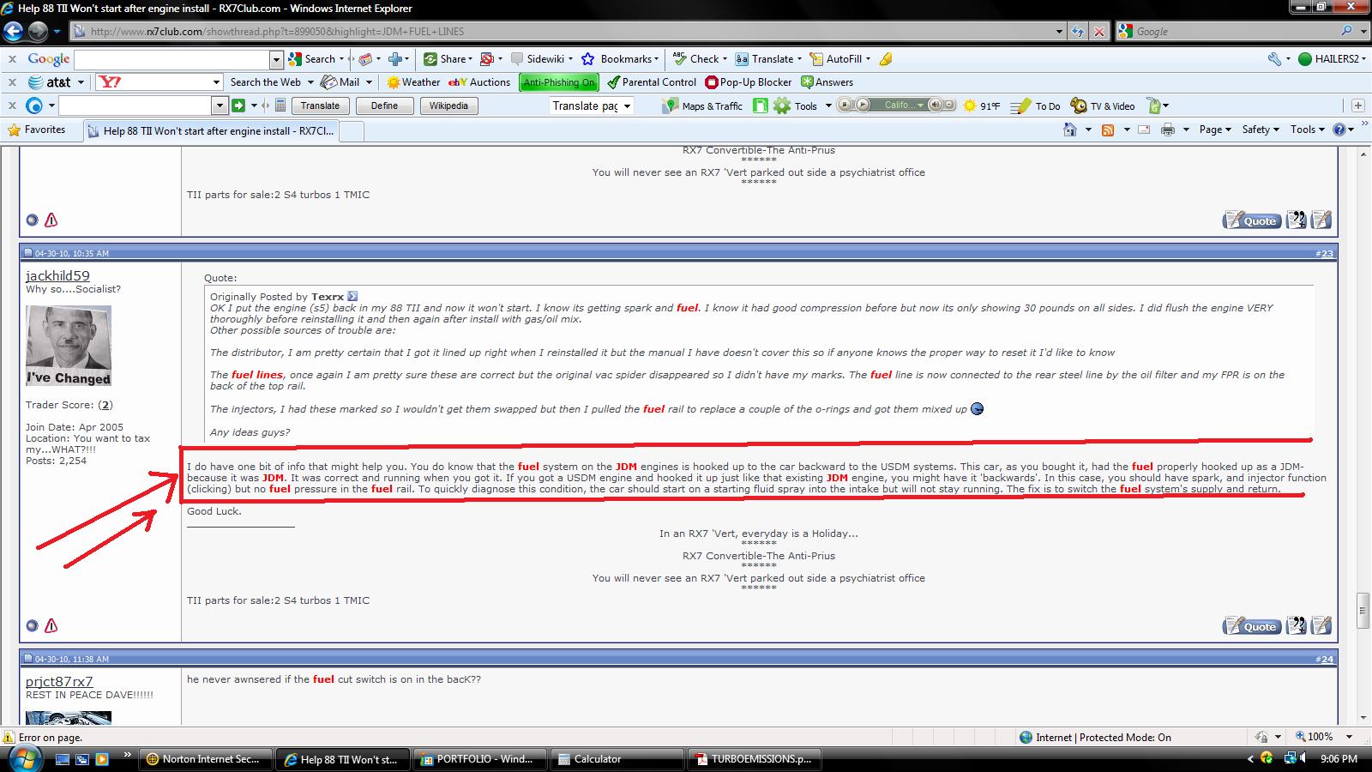Screen dimensions: 1372x772
Task: Open the Page menu
Action: [1215, 130]
